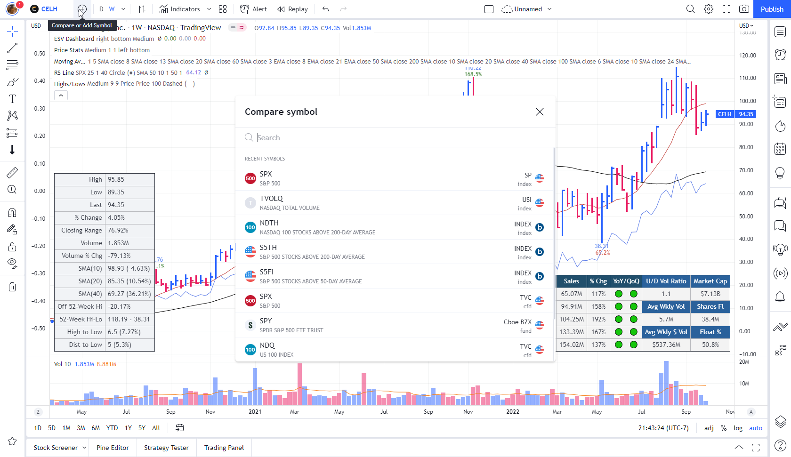Select the brush drawing tool

pos(12,82)
